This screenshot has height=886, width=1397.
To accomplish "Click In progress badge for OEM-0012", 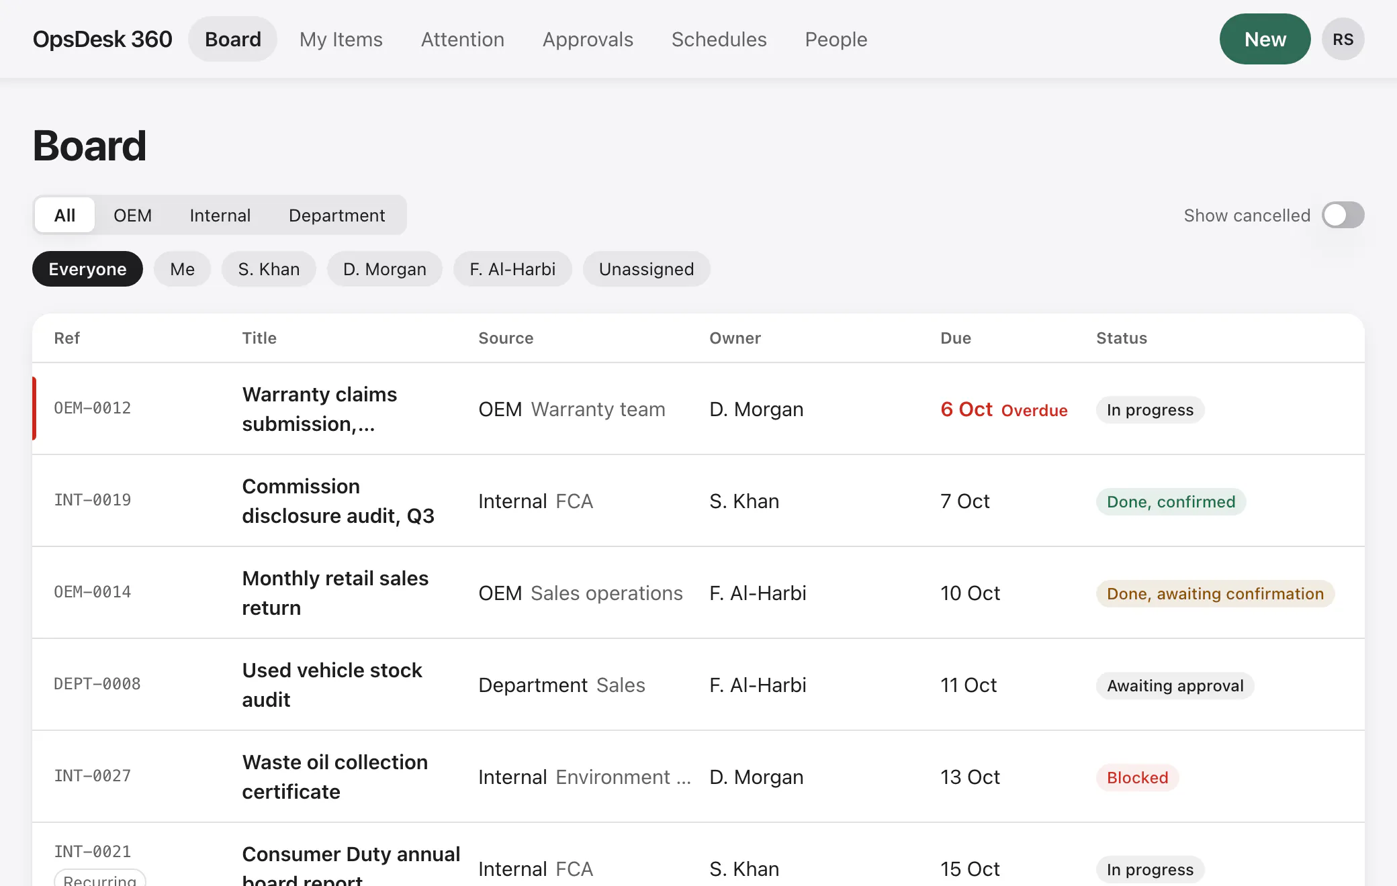I will (x=1150, y=409).
